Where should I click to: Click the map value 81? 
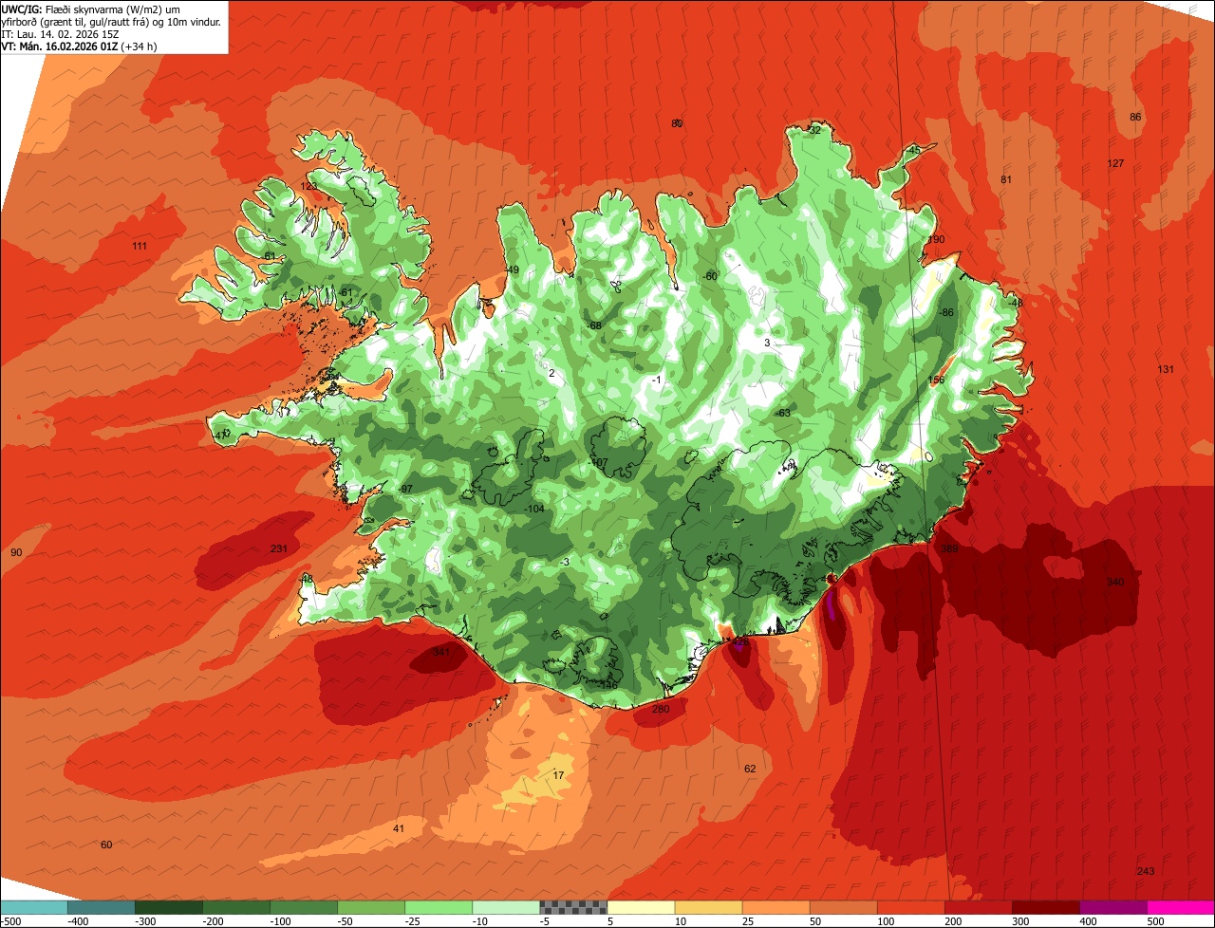coord(1006,179)
